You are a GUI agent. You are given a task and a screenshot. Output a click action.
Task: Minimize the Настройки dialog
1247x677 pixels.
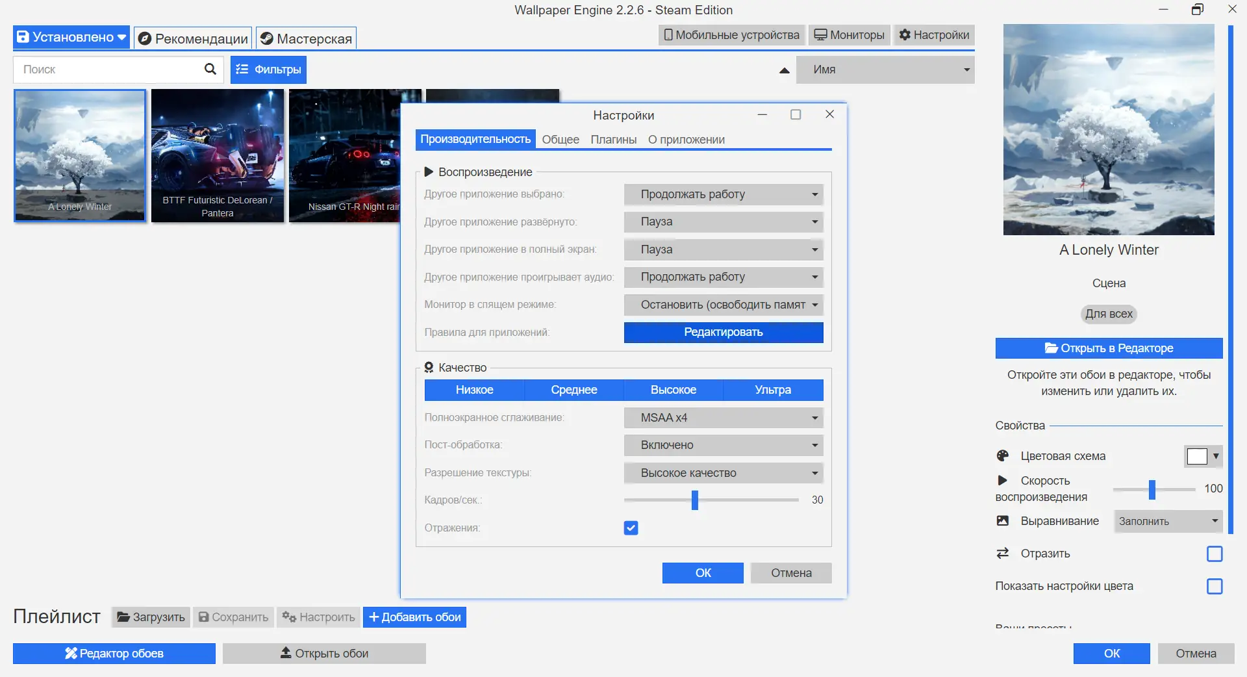762,114
